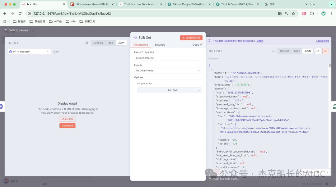Unpin the pinned test data
The height and width of the screenshot is (187, 336).
[260, 41]
